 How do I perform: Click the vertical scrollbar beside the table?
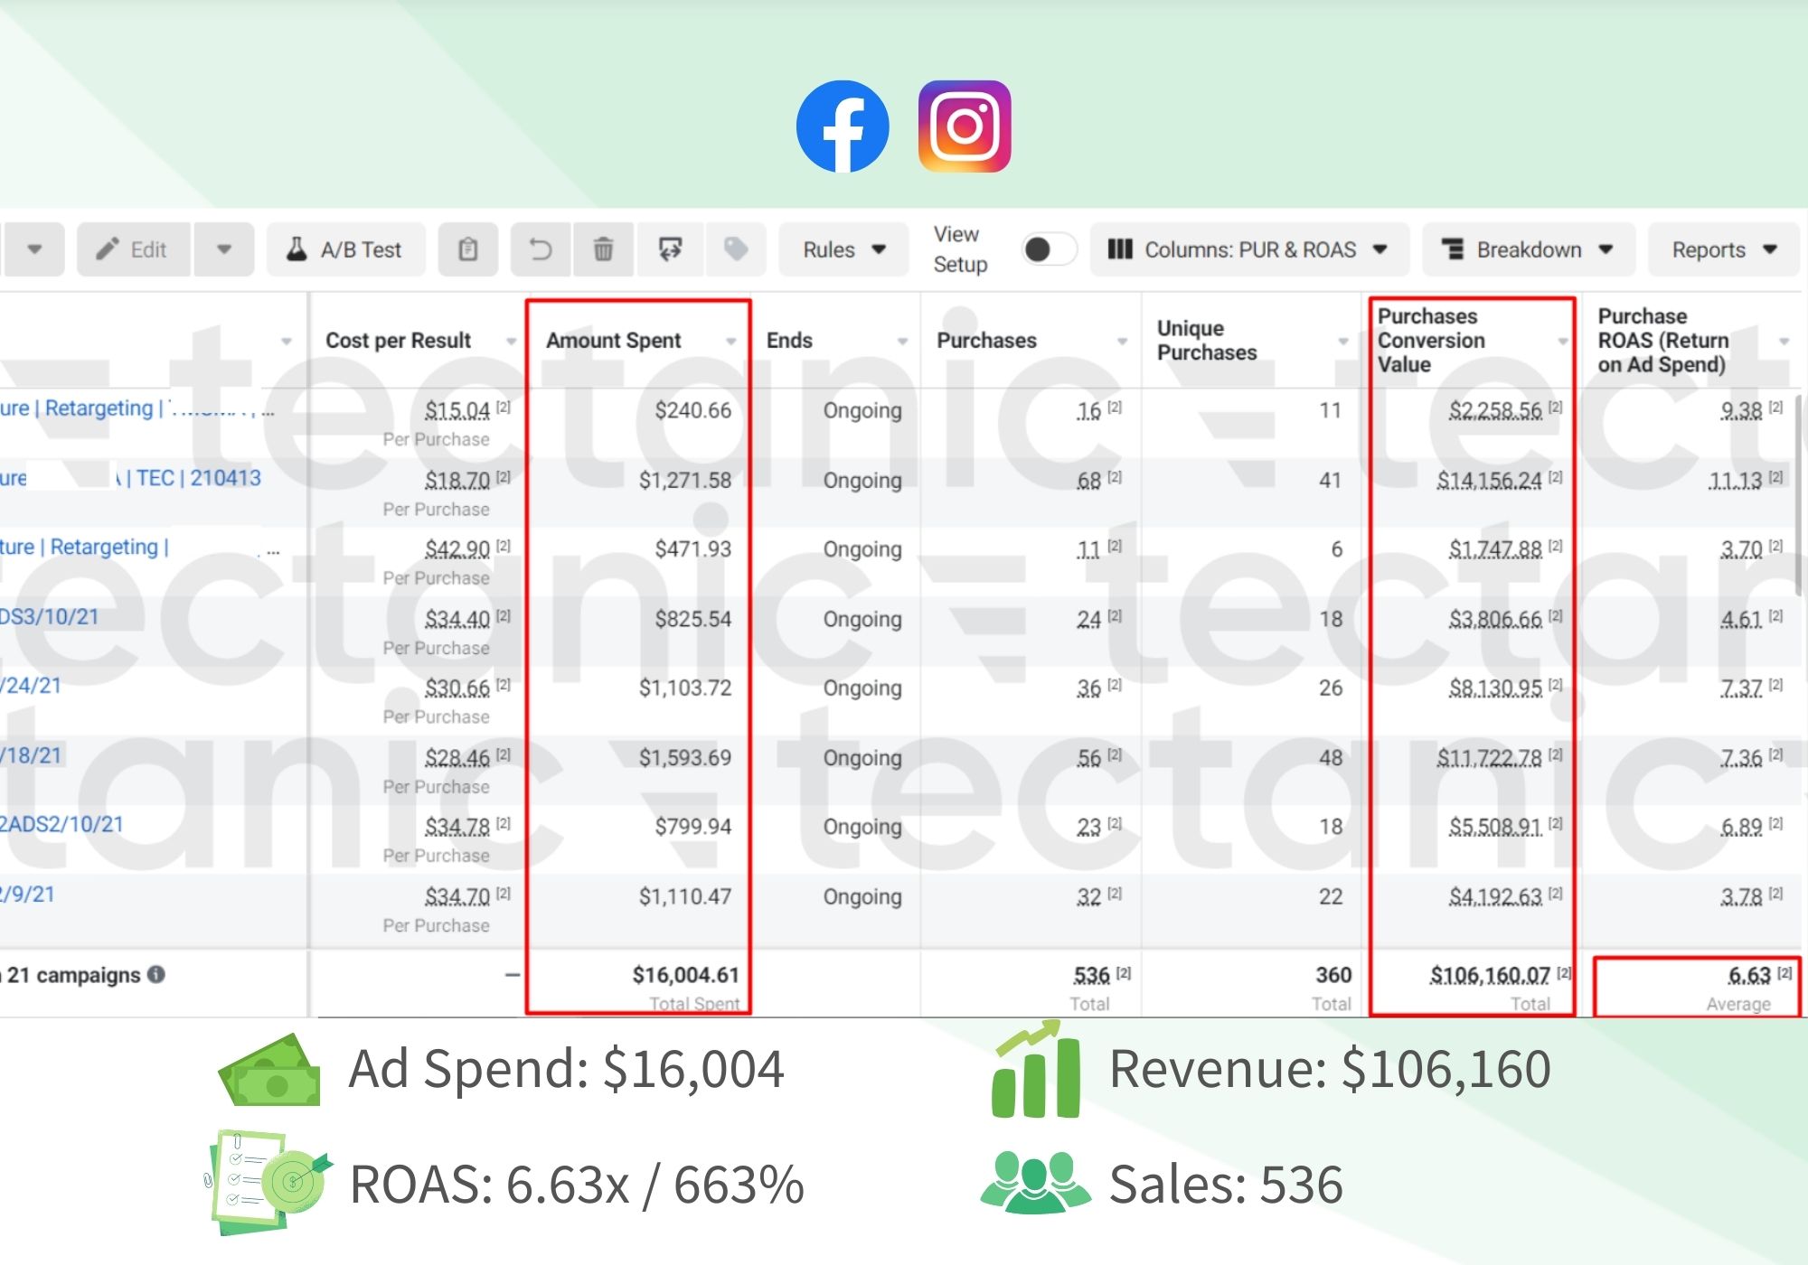[x=1800, y=495]
